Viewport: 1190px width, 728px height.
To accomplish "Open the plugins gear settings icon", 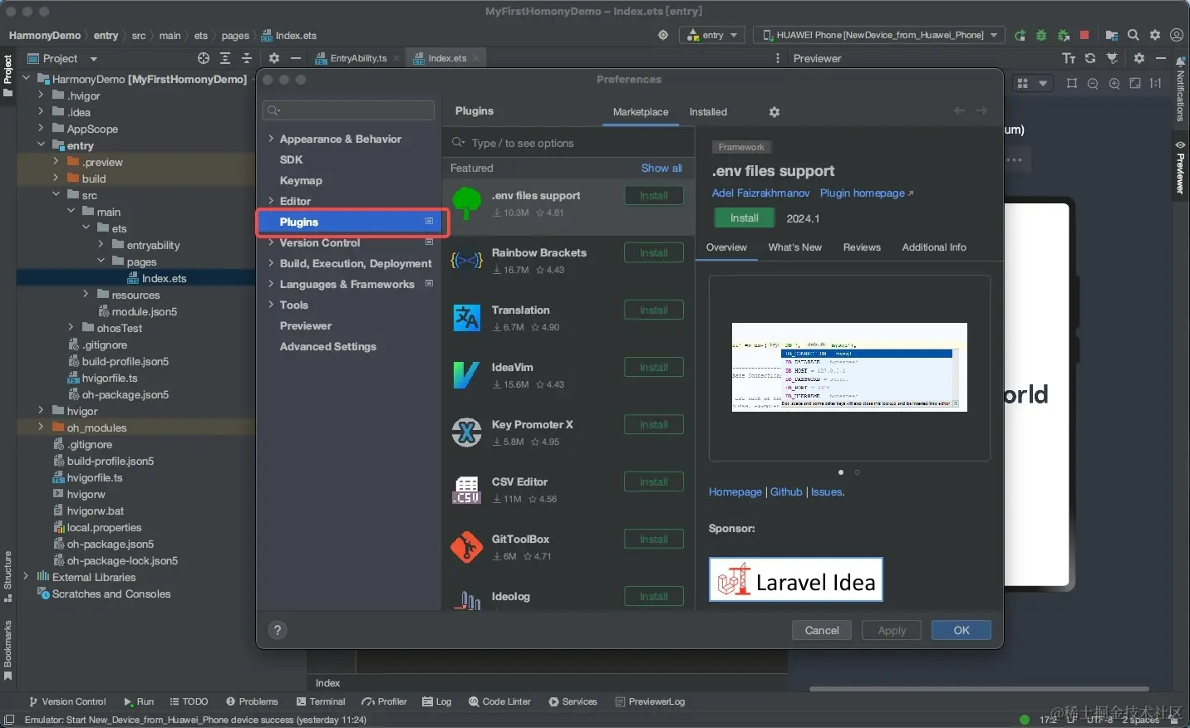I will (774, 112).
